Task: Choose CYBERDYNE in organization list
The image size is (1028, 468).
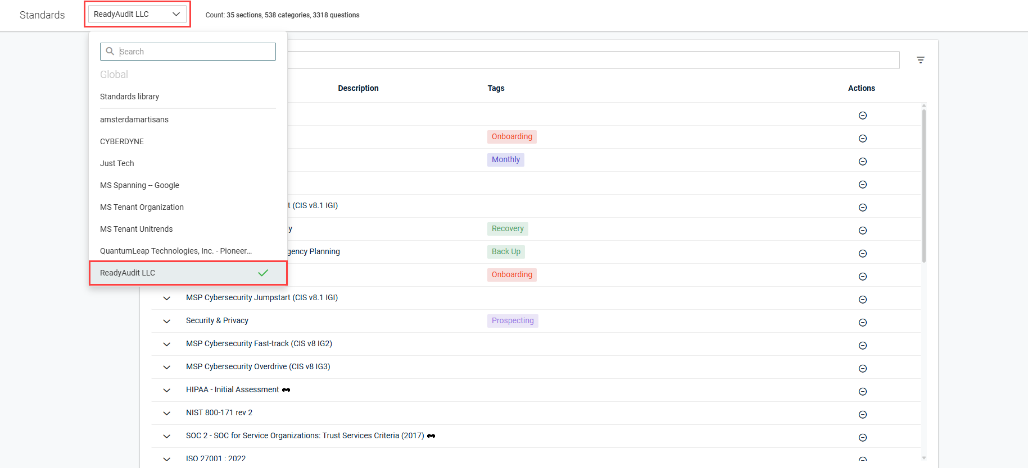Action: coord(122,141)
